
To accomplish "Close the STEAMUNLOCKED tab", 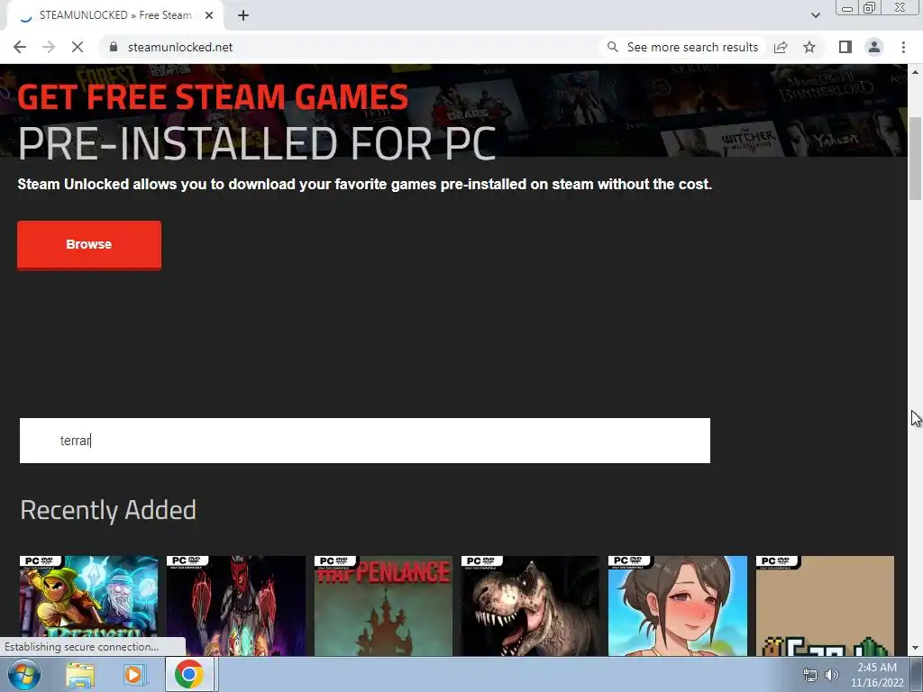I will 209,16.
